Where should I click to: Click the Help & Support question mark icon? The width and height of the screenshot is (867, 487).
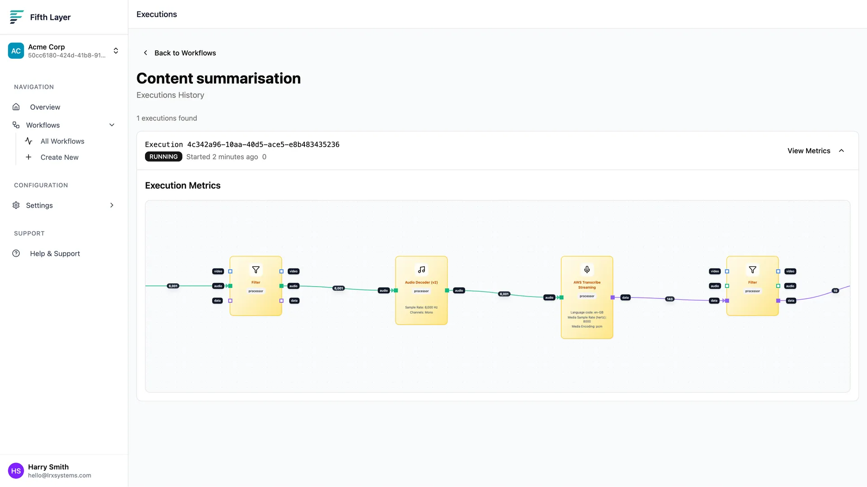(x=16, y=253)
